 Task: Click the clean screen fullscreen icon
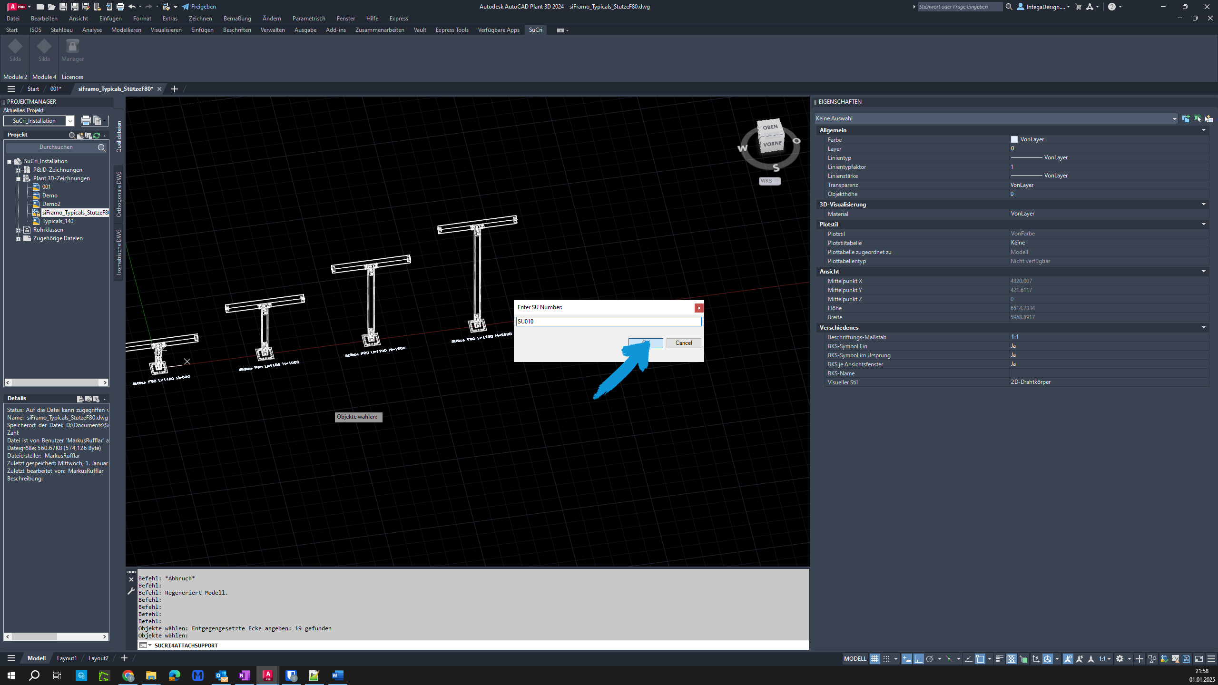(1199, 659)
